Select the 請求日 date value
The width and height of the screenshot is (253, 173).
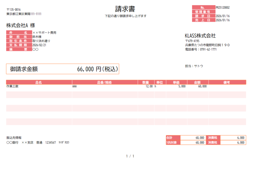click(x=223, y=16)
